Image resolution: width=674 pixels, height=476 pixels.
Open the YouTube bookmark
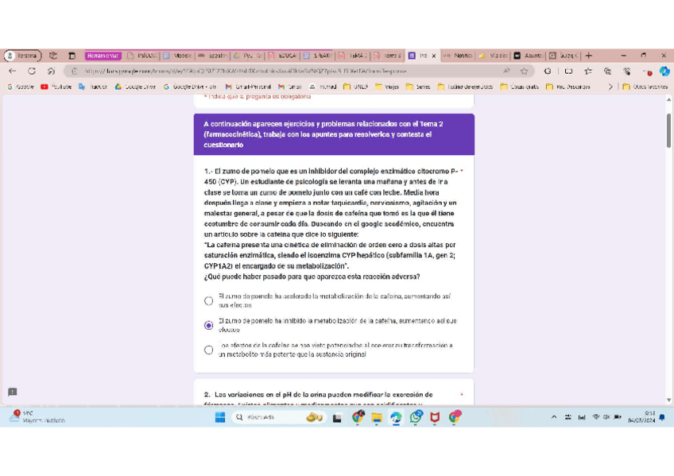pyautogui.click(x=56, y=87)
